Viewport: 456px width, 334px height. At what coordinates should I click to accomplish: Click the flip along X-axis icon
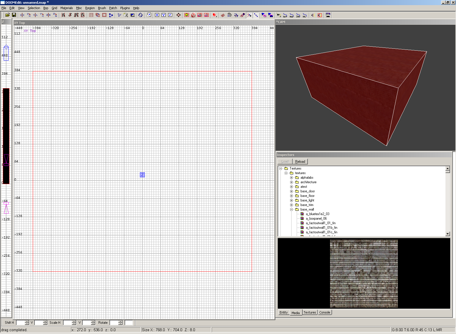[22, 15]
